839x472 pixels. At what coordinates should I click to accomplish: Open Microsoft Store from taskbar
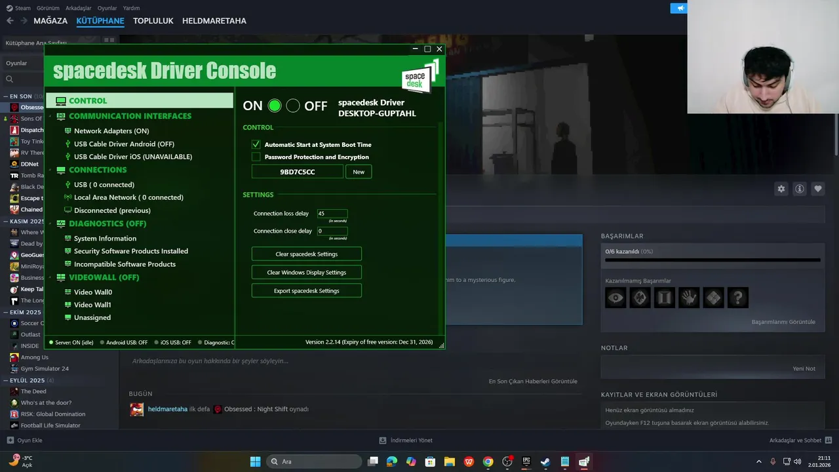(x=430, y=462)
